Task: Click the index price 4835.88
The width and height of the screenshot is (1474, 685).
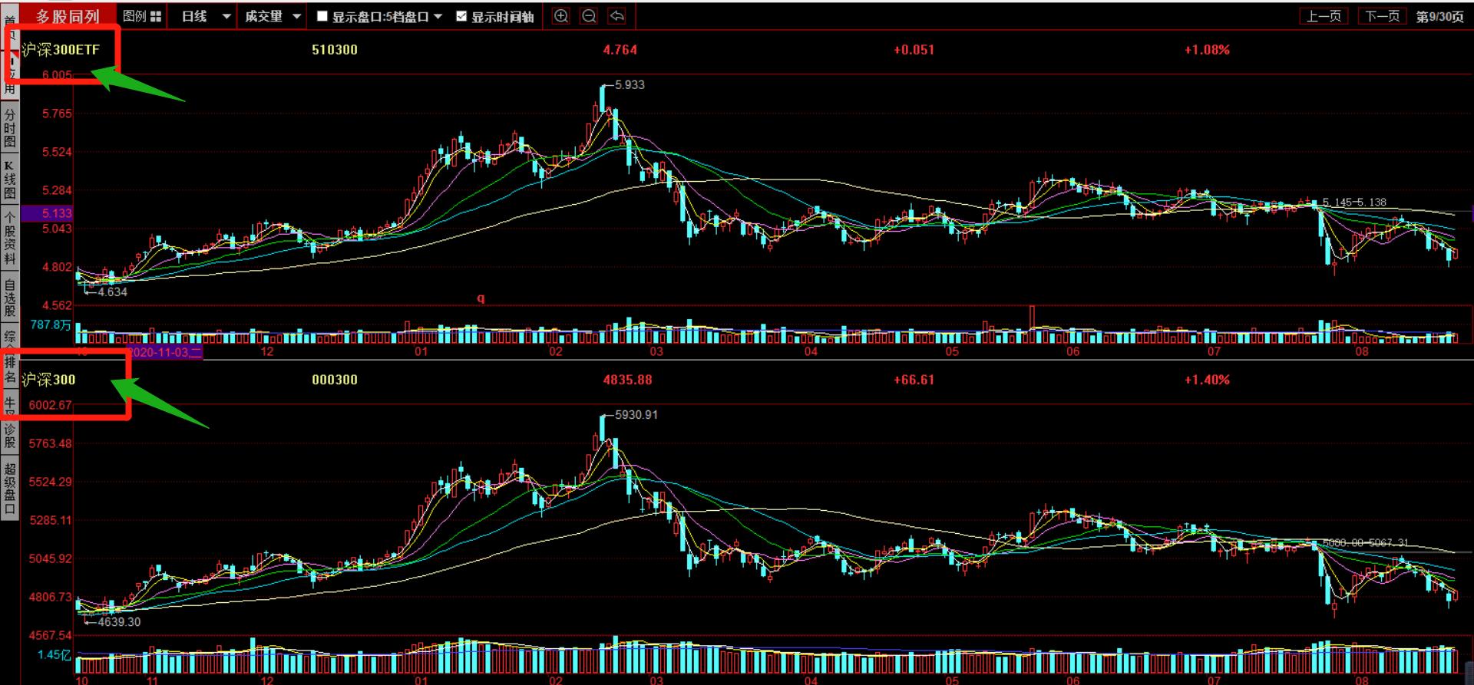Action: 628,380
